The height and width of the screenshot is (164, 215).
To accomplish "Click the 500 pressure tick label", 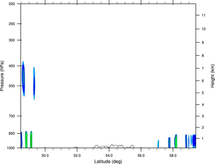I will (12, 86).
